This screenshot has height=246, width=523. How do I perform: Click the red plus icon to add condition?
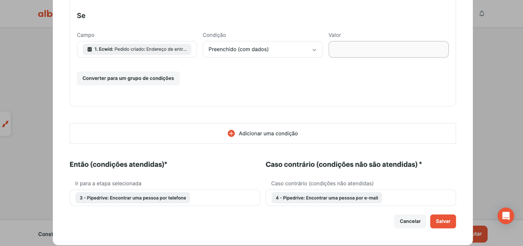click(231, 133)
